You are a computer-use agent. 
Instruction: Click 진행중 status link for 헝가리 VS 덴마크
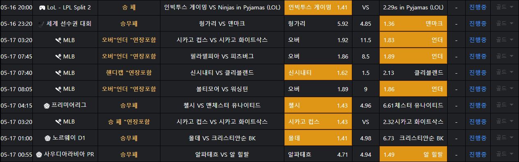[x=478, y=24]
